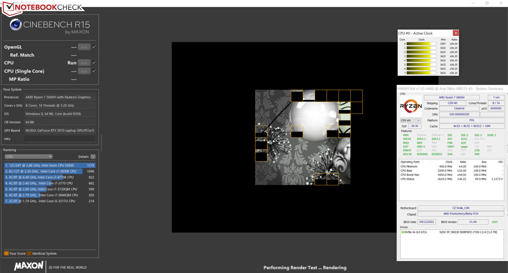508x273 pixels.
Task: Minimize the Cinebench window
Action: (473, 3)
